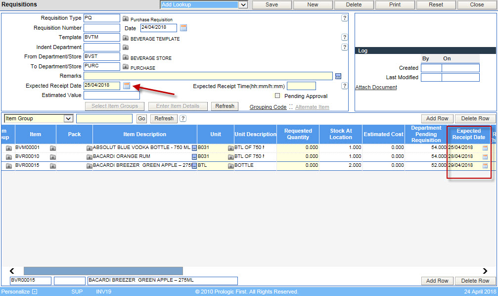The image size is (498, 296).
Task: Click the Requisition Number input field
Action: pyautogui.click(x=102, y=28)
